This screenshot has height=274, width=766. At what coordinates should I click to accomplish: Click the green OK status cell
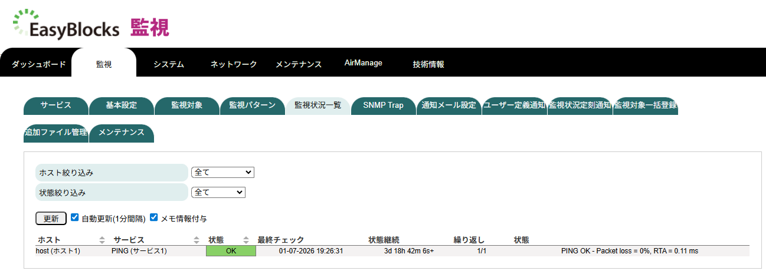coord(231,251)
